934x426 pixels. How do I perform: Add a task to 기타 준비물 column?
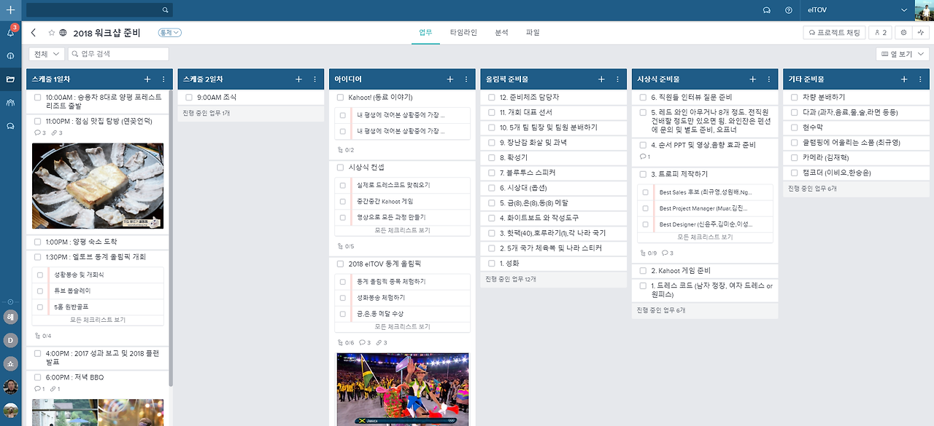coord(903,79)
